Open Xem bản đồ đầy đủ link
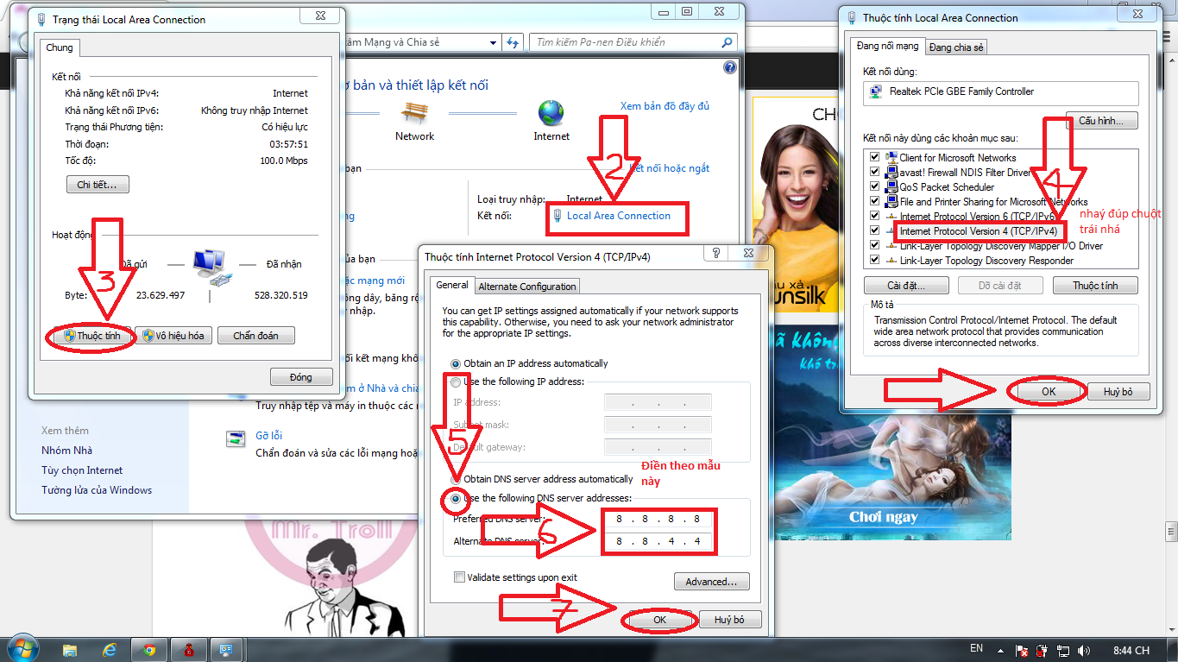 [665, 106]
